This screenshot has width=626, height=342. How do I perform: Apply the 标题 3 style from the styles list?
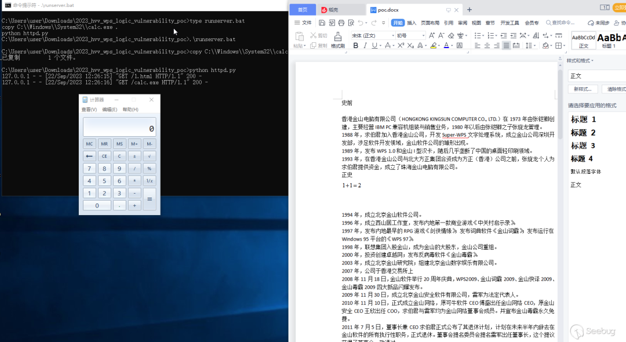click(x=583, y=145)
